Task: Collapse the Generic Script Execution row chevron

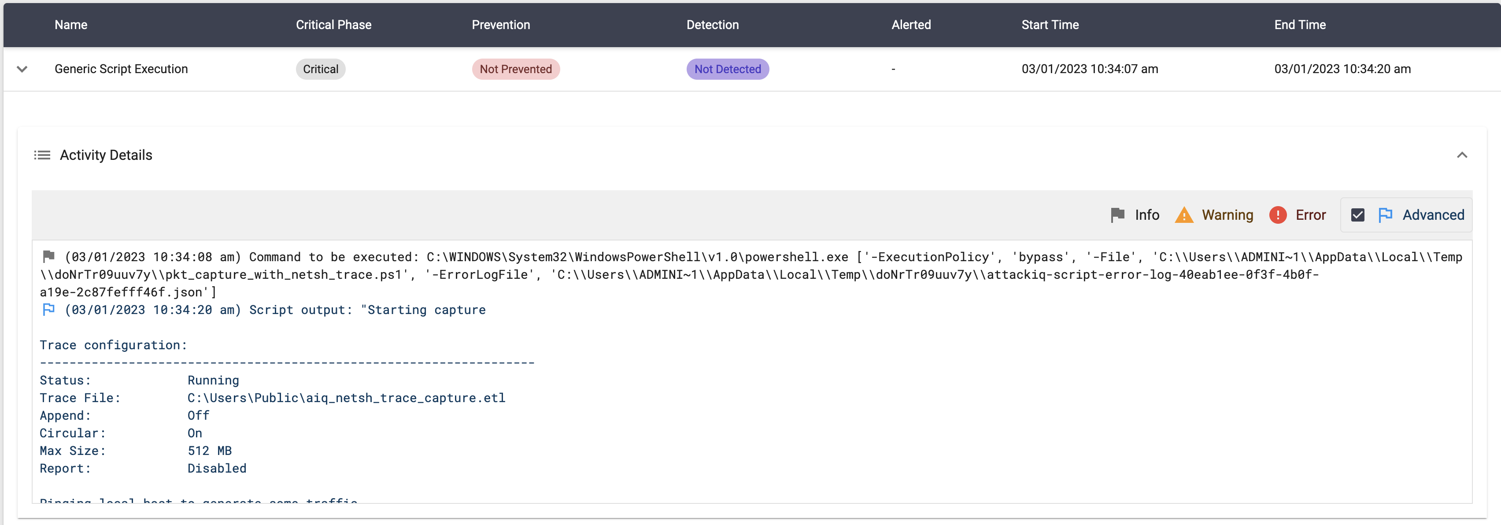Action: click(22, 69)
